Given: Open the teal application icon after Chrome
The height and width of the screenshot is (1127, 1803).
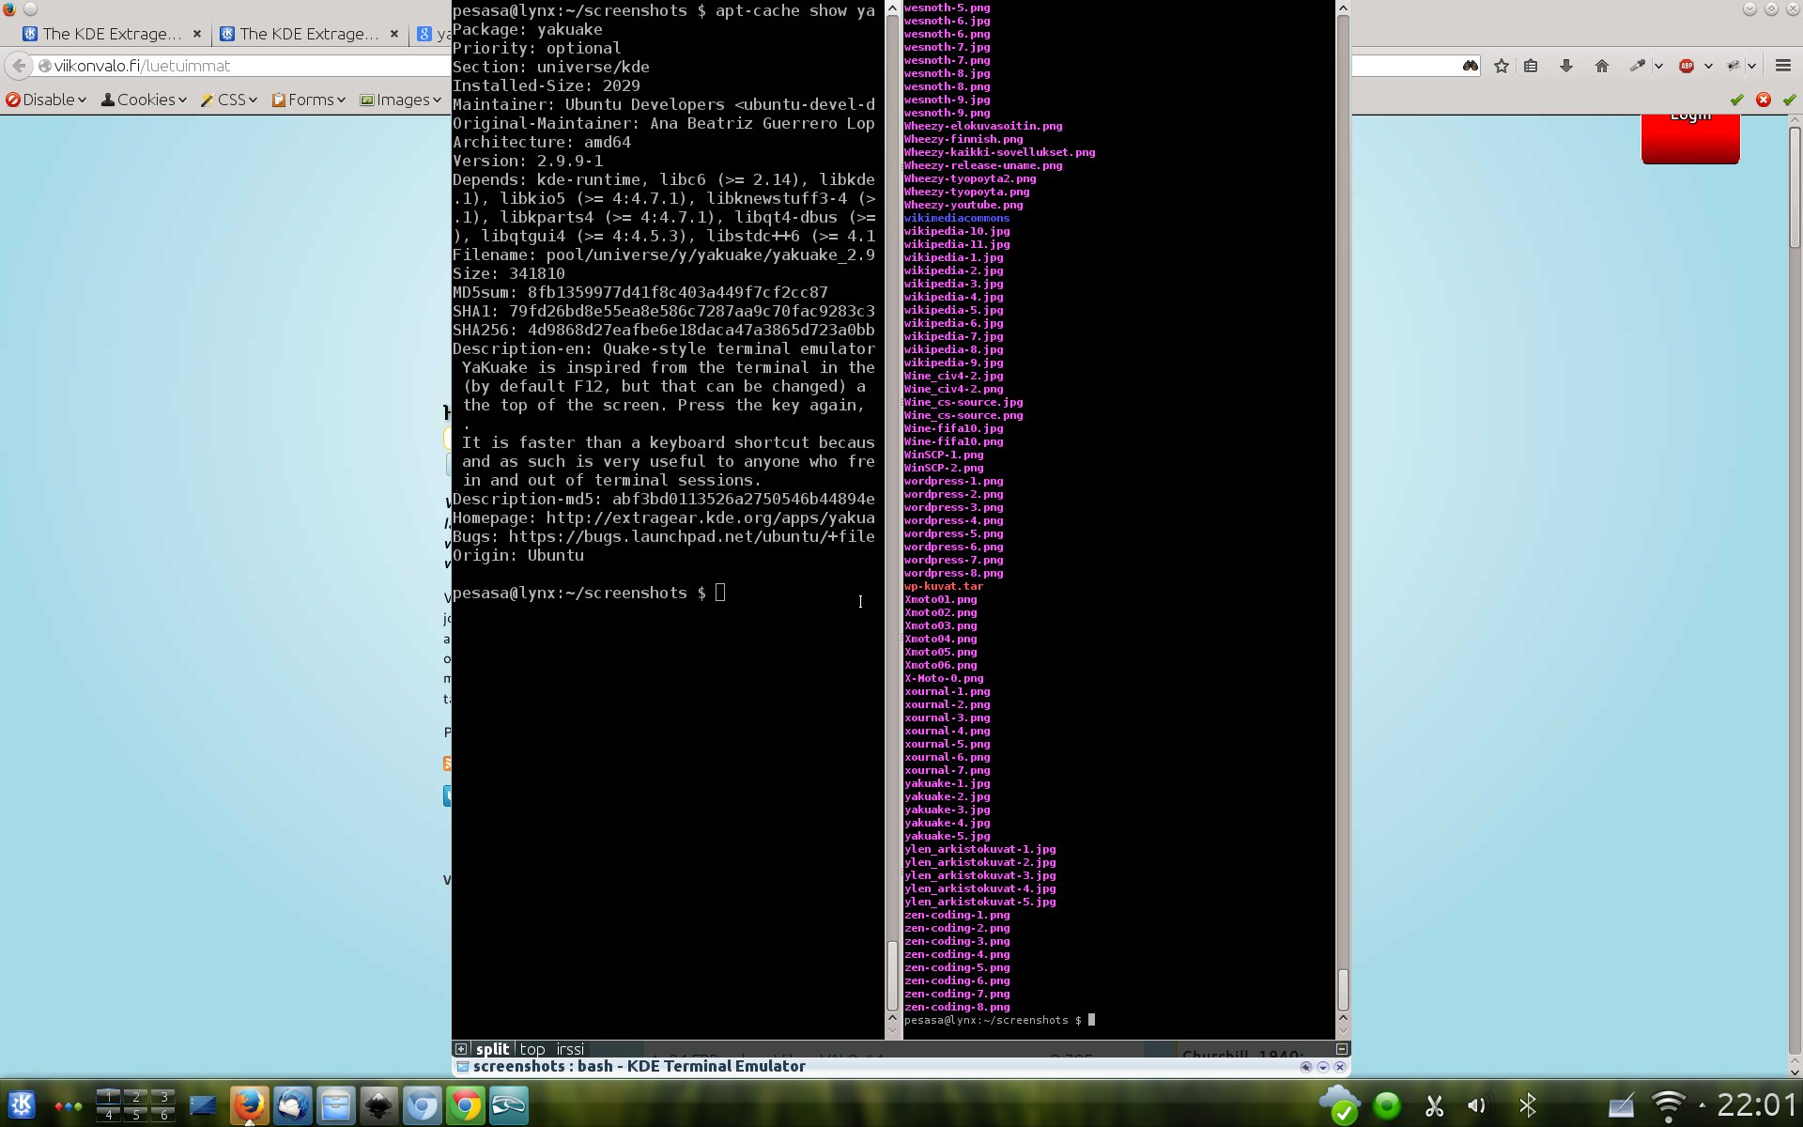Looking at the screenshot, I should 508,1105.
